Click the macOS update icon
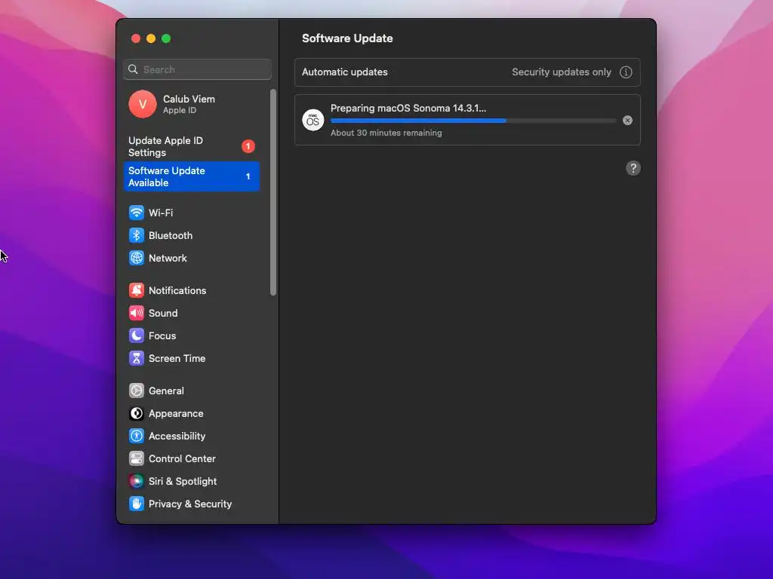Viewport: 773px width, 579px height. tap(313, 120)
